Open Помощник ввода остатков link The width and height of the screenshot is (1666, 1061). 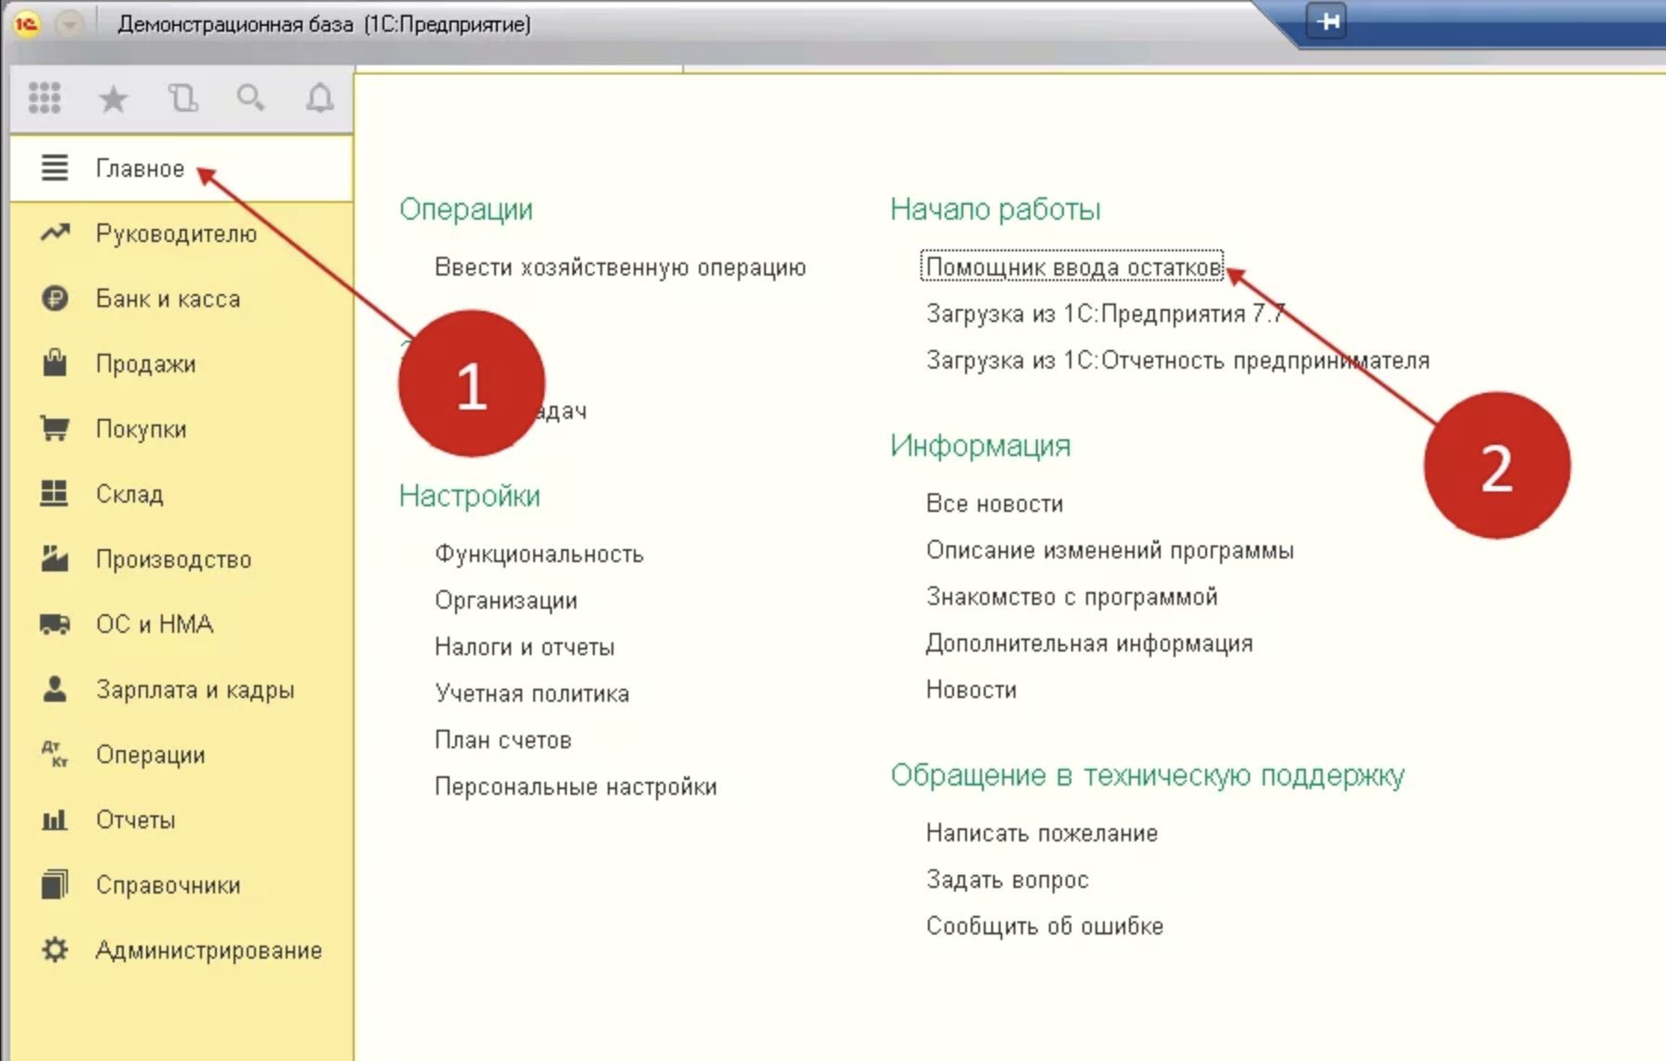tap(1072, 267)
